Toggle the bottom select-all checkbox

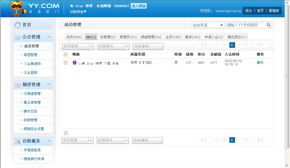(x=66, y=133)
